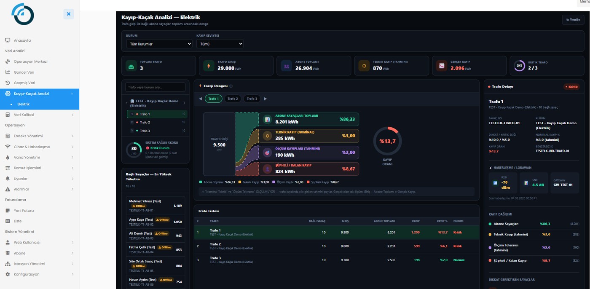Screen dimensions: 590x289
Task: Open the Kayıp Seviyesi dropdown
Action: click(220, 44)
